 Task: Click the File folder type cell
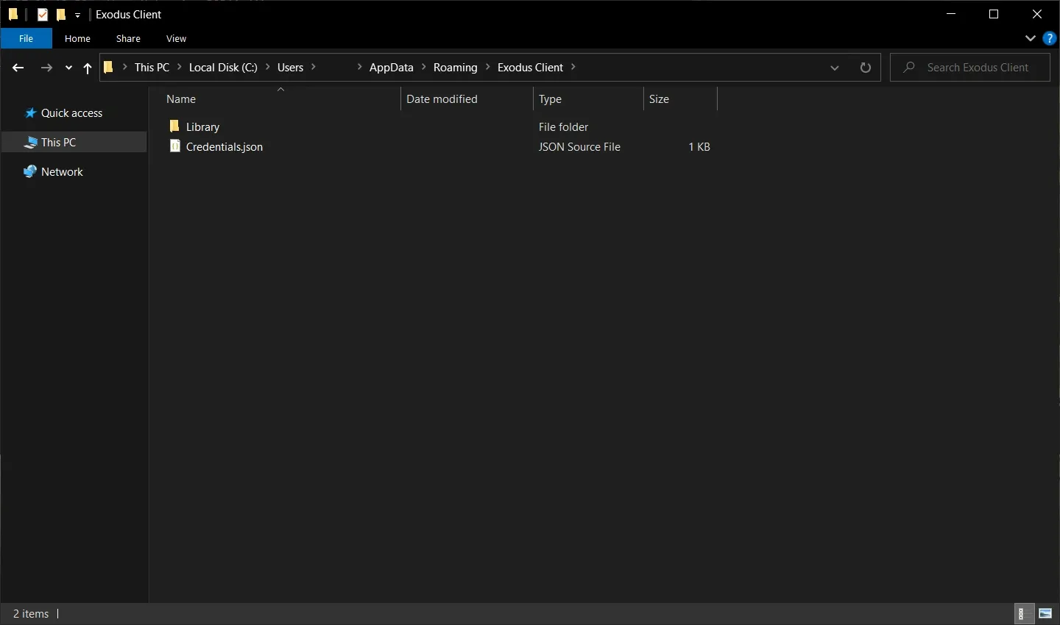point(563,127)
